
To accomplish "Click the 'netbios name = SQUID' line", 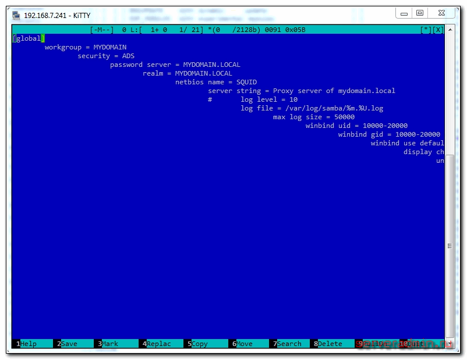I will (216, 82).
